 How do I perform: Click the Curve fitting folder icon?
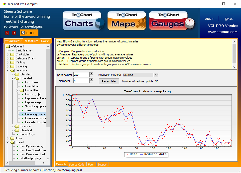click(x=22, y=90)
